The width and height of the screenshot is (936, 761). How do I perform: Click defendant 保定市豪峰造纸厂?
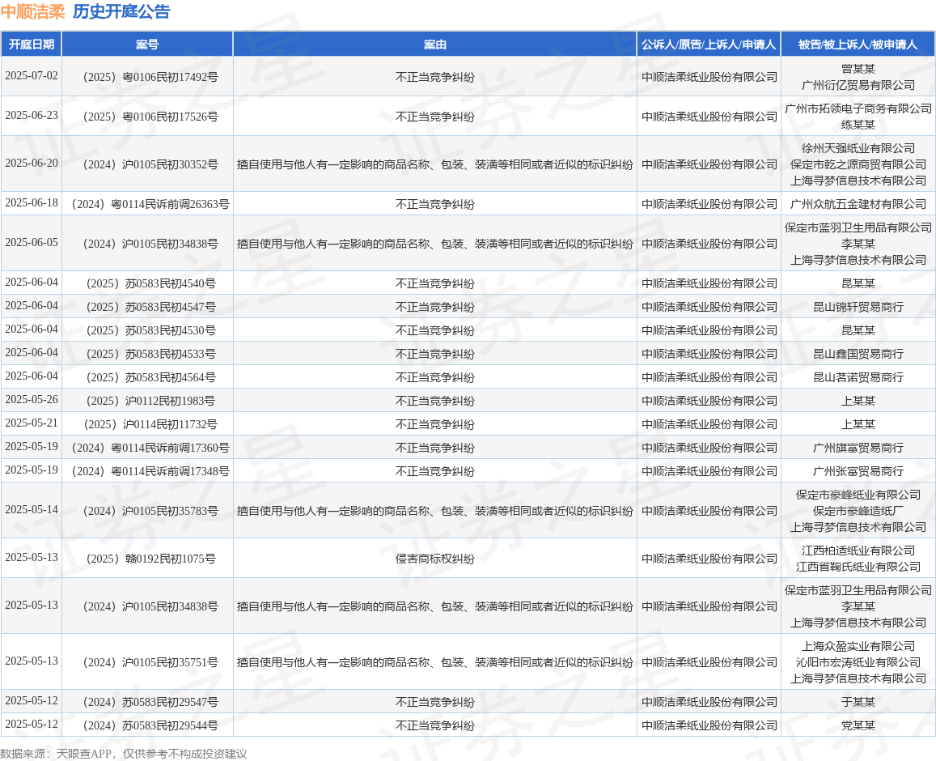[858, 511]
